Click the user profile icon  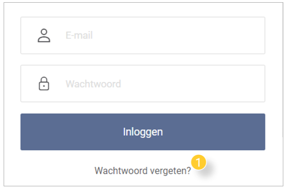[44, 36]
